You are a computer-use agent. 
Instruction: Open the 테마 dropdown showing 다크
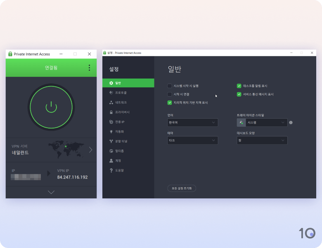(x=193, y=141)
